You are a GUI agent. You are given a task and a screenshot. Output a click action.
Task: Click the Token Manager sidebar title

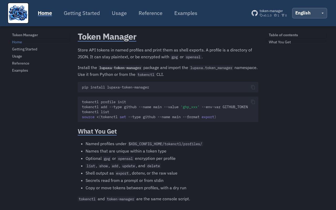point(25,35)
